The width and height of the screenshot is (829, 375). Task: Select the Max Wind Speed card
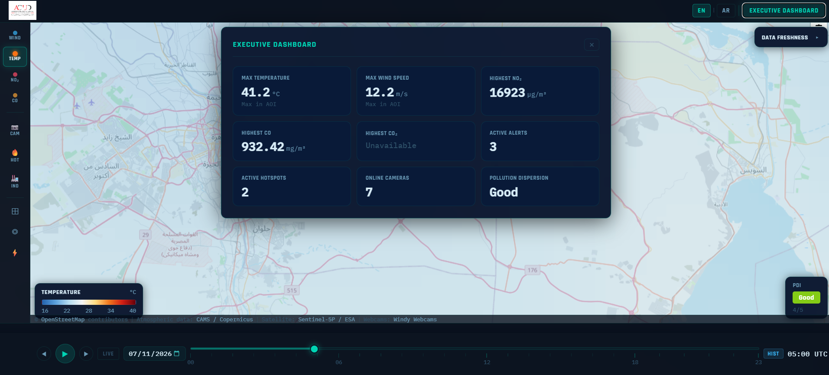(x=416, y=91)
